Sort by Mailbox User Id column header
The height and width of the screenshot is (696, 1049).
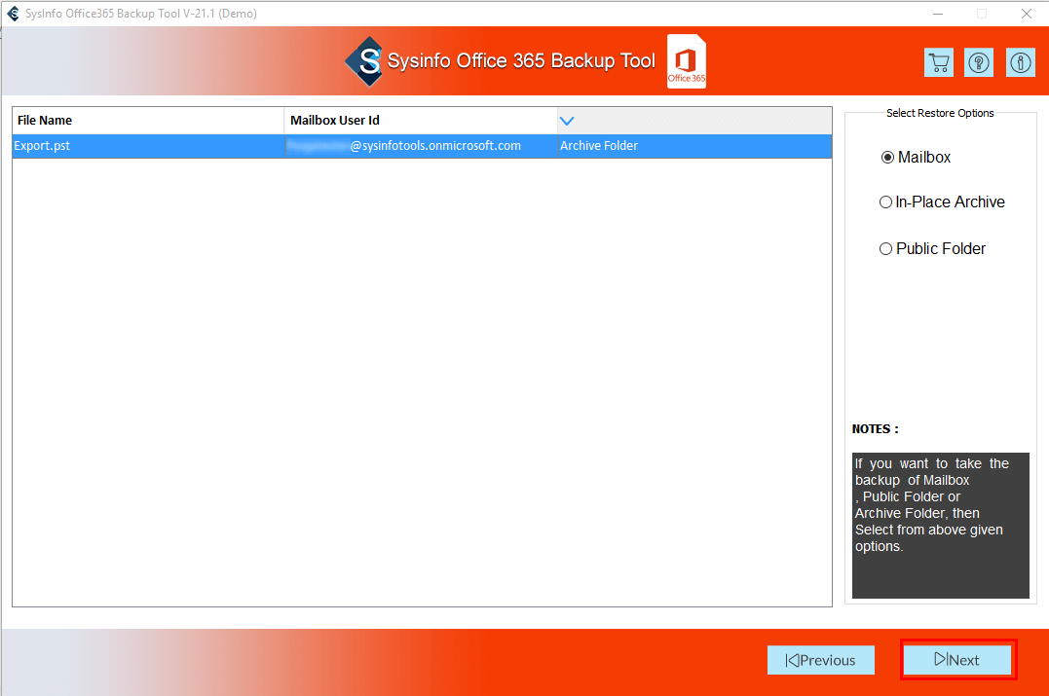pos(421,121)
